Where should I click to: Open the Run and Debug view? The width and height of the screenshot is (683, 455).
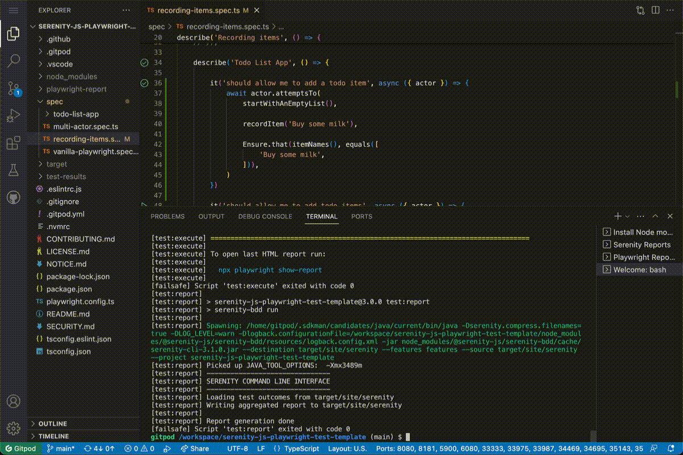[14, 116]
